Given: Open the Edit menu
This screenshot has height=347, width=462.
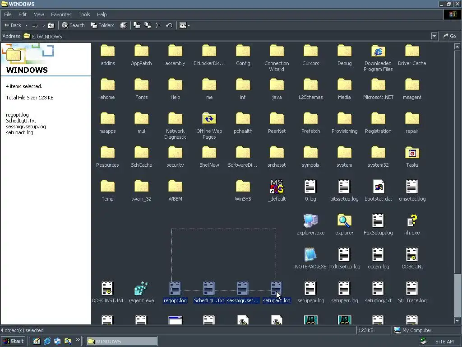Looking at the screenshot, I should [x=23, y=14].
